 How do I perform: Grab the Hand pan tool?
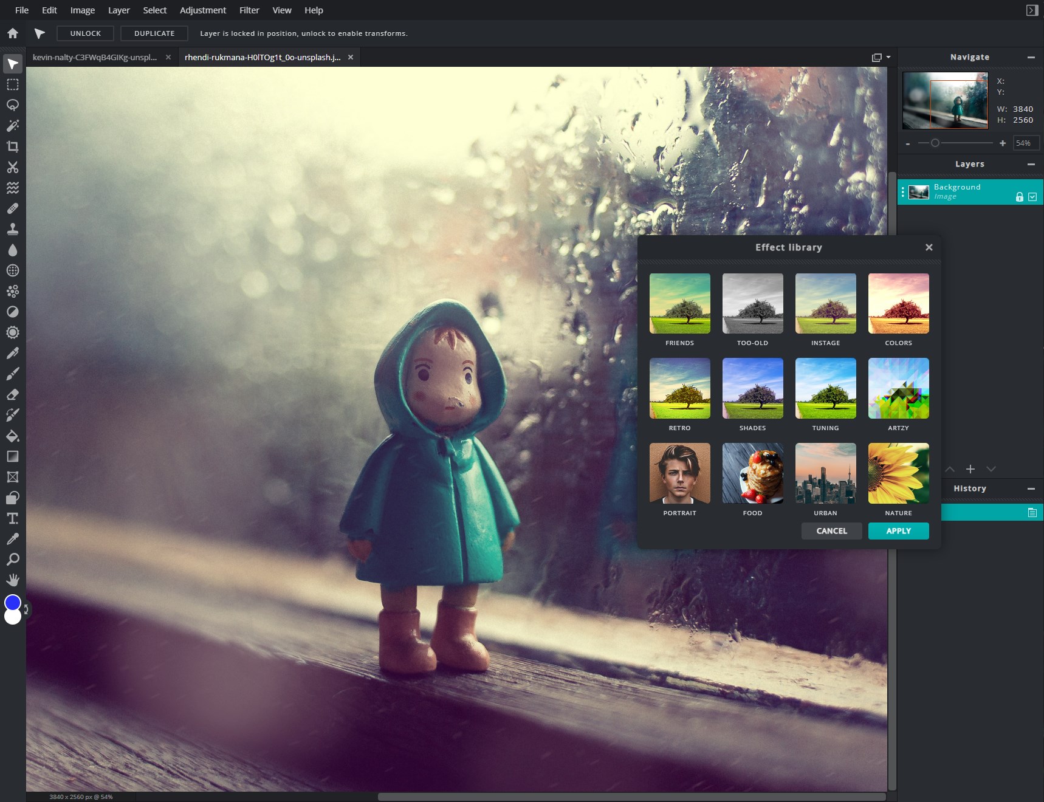click(12, 580)
